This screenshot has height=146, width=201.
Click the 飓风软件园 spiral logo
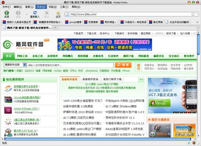pyautogui.click(x=8, y=44)
